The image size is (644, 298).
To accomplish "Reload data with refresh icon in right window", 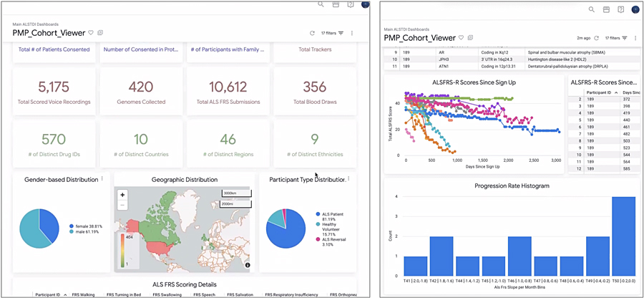I will [x=597, y=38].
